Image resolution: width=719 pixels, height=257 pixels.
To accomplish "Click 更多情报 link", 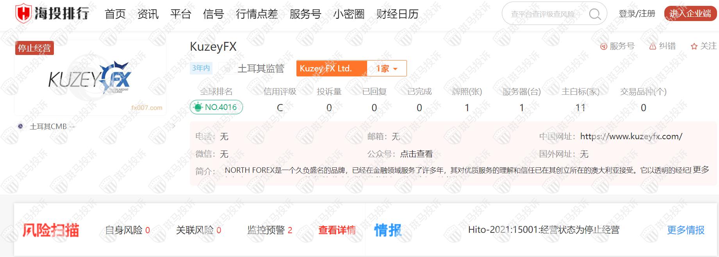I will click(x=685, y=230).
